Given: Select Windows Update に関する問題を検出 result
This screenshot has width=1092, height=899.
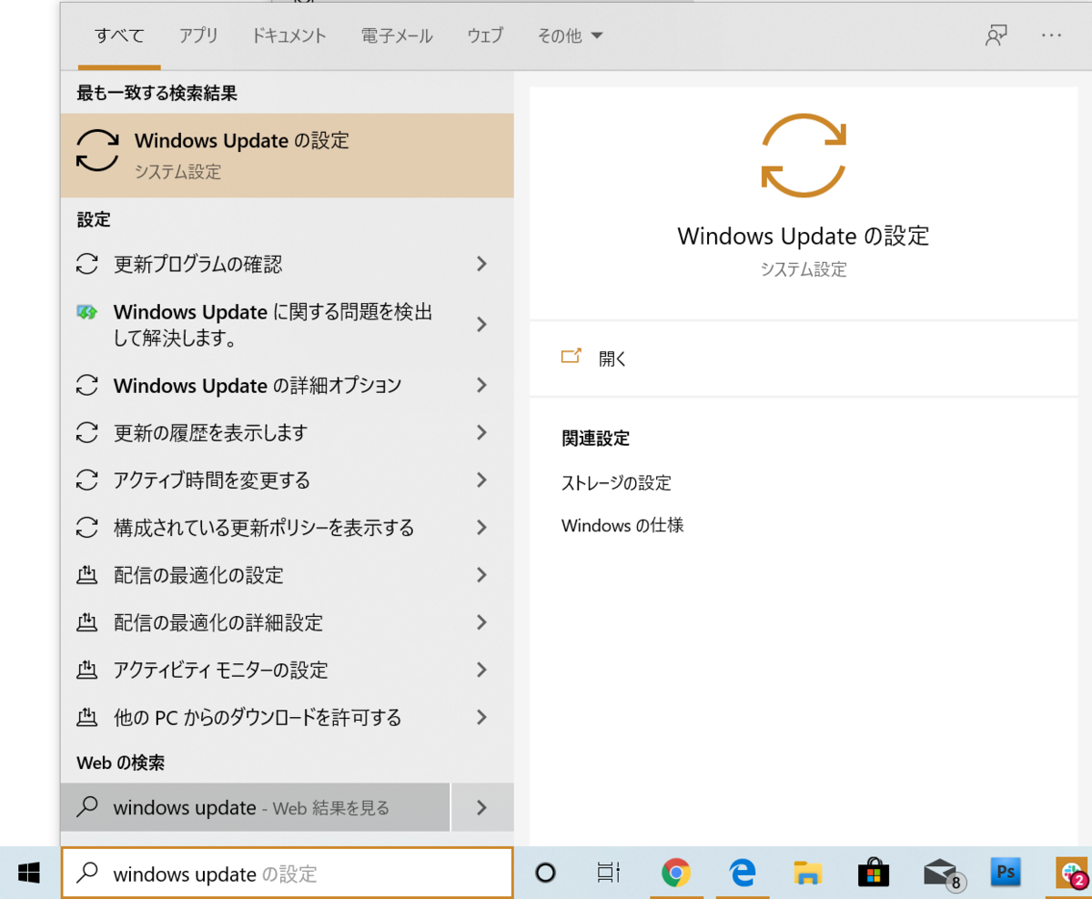Looking at the screenshot, I should point(287,325).
